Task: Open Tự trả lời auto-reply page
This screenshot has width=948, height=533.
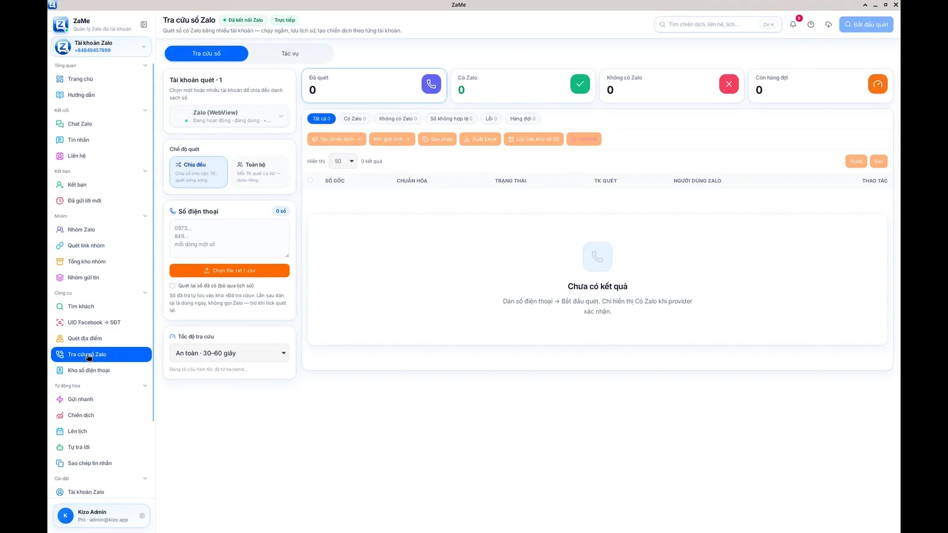Action: pyautogui.click(x=101, y=447)
